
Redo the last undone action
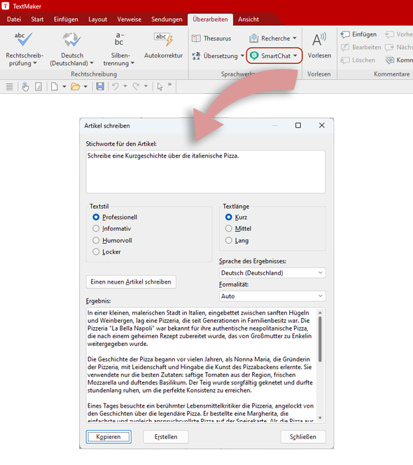(136, 86)
